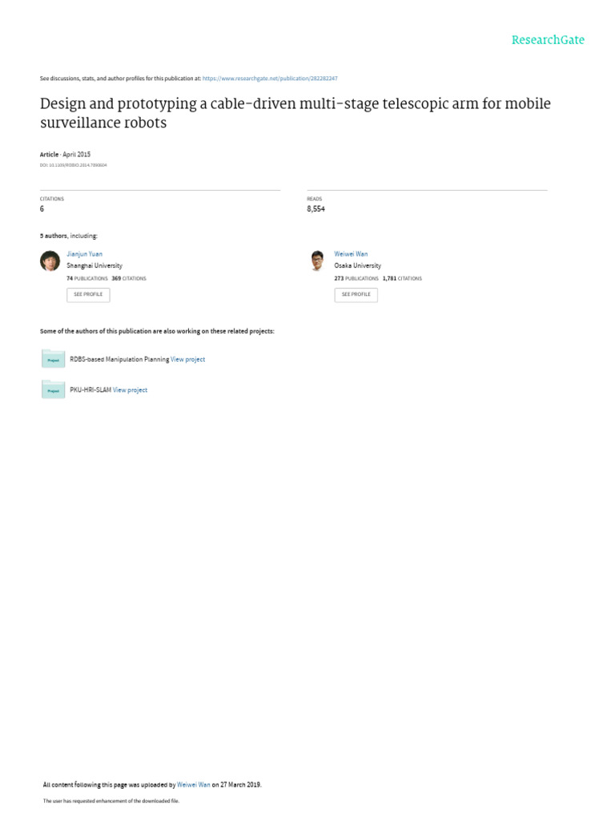615x821 pixels.
Task: Click SEE PROFILE under Jianjun Yuan
Action: pos(88,294)
